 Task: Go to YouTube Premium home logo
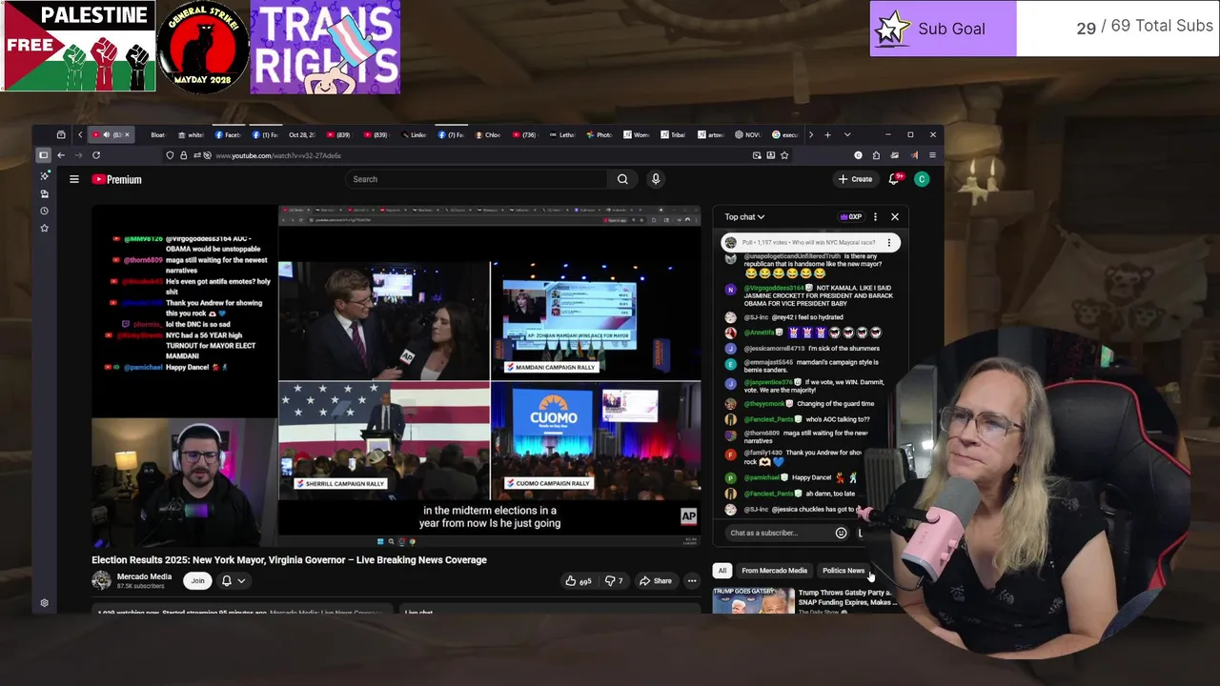[x=117, y=179]
